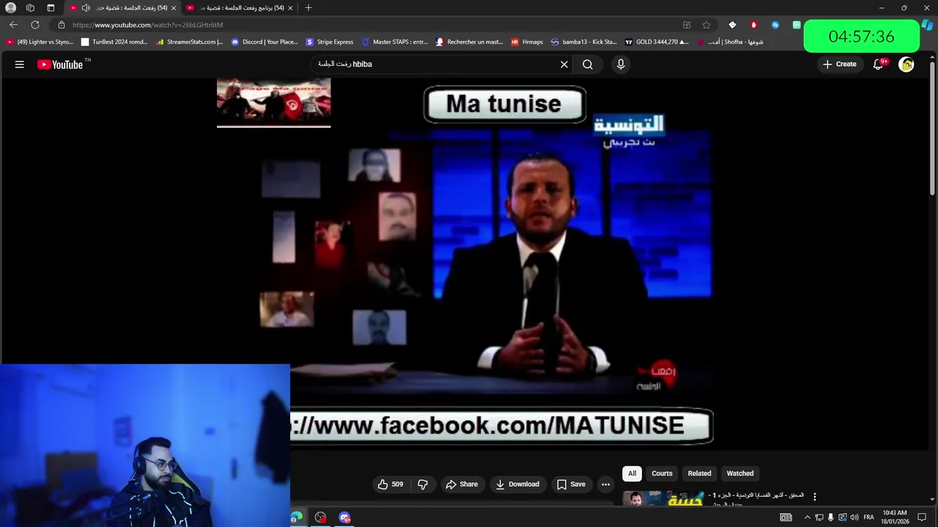
Task: Open the YouTube guide hamburger menu
Action: tap(20, 64)
